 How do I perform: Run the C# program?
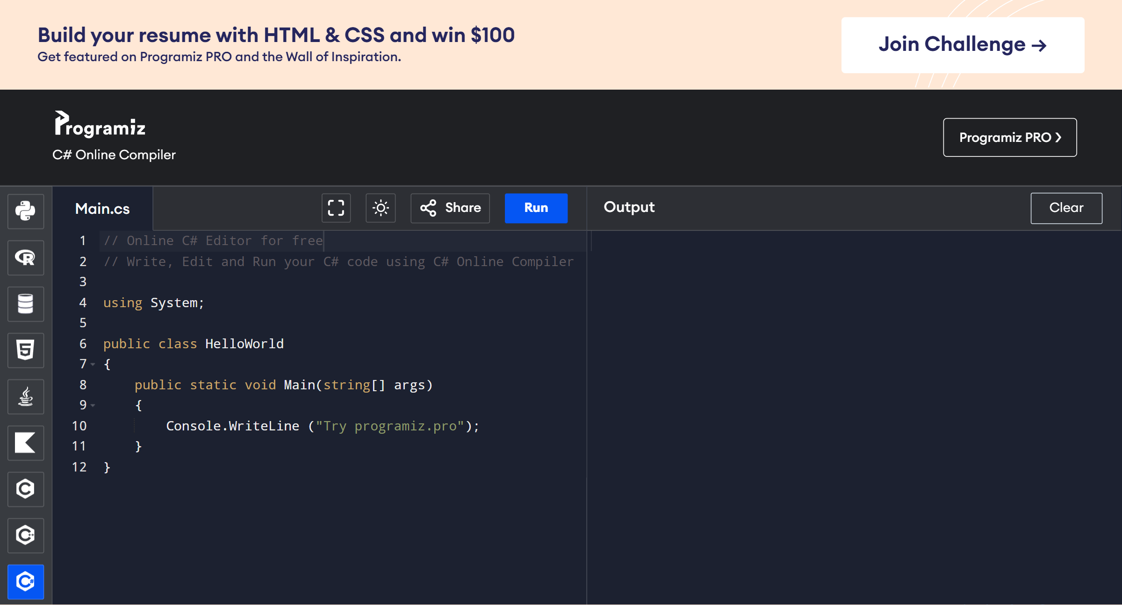(x=536, y=208)
